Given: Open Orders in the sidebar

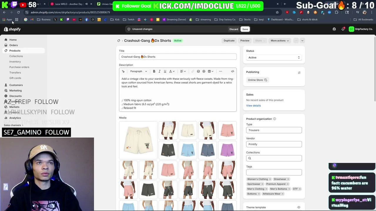Looking at the screenshot, I should (x=14, y=45).
